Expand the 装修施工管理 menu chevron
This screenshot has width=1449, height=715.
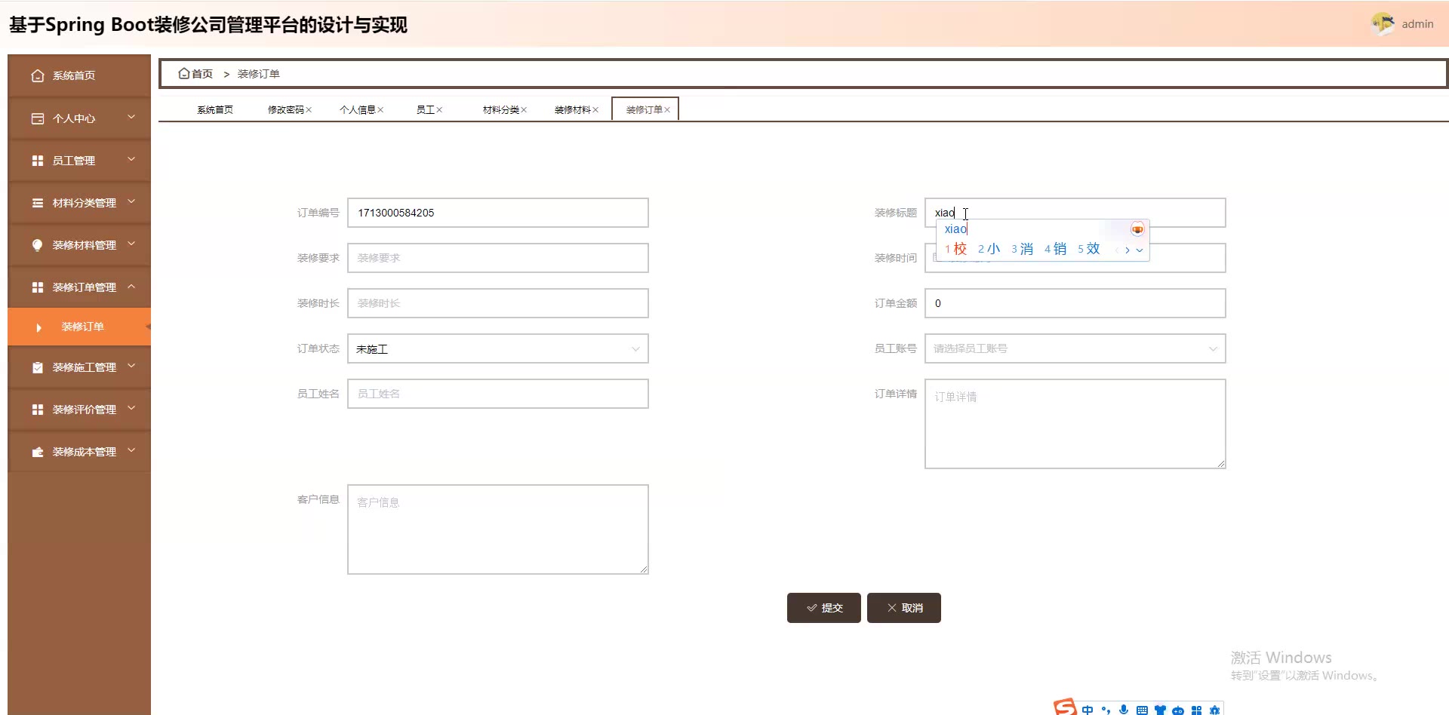[x=131, y=366]
